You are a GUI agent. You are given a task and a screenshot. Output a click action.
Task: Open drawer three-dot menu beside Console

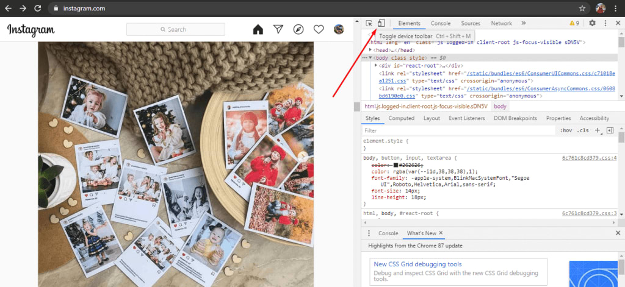[369, 233]
